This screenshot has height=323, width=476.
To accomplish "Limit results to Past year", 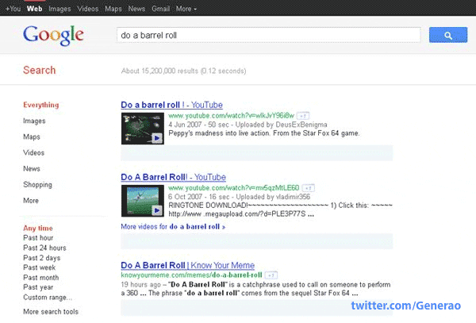I will [38, 287].
